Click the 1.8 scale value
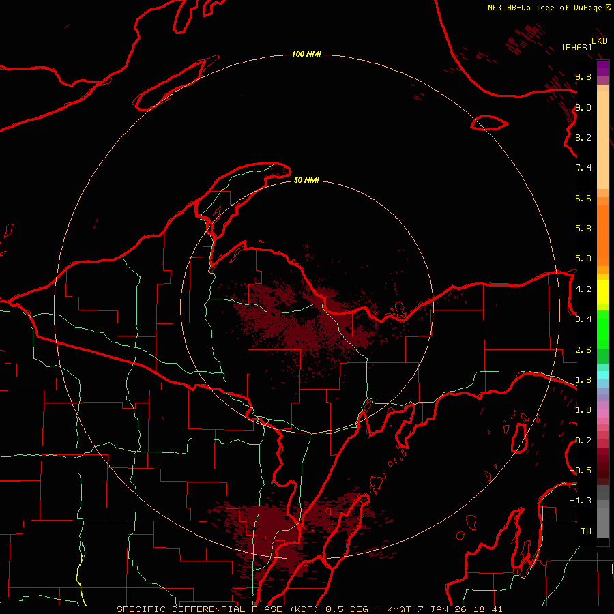Image resolution: width=614 pixels, height=614 pixels. [583, 380]
